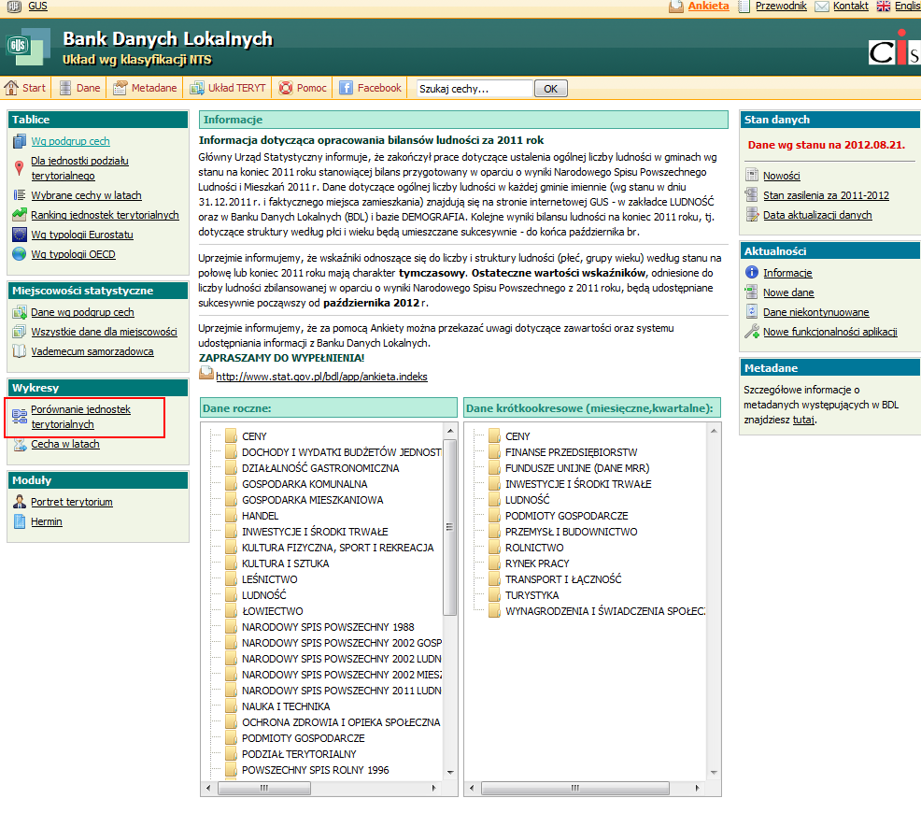Screen dimensions: 921x827
Task: Click the OK search button
Action: [550, 88]
